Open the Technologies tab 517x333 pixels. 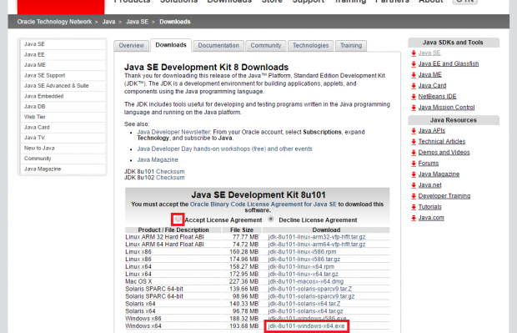310,46
